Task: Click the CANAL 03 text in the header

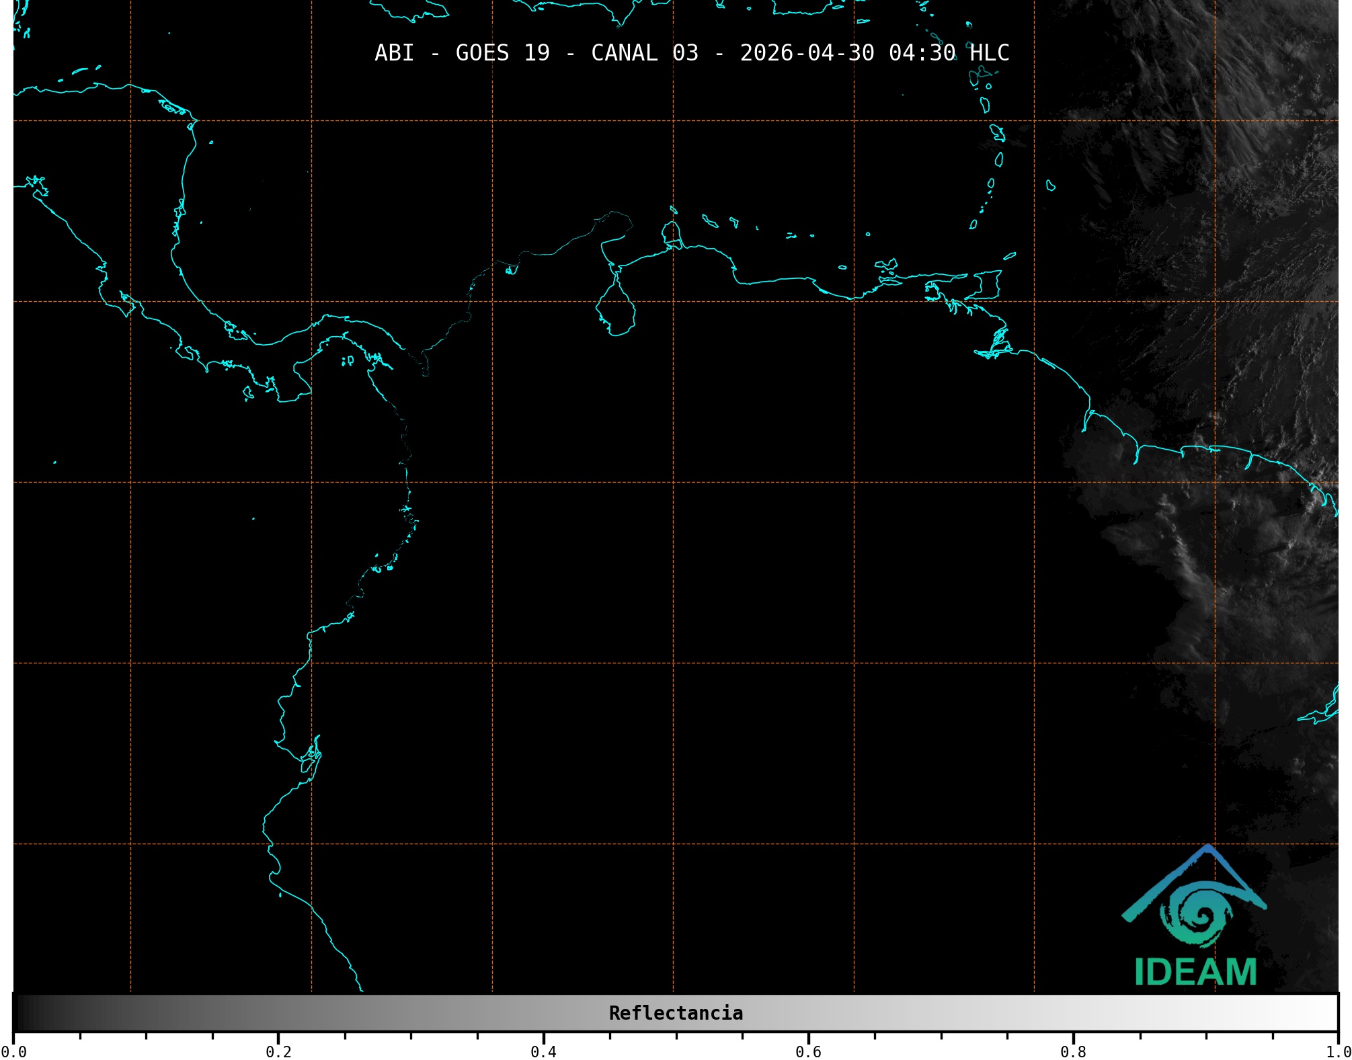Action: [x=644, y=53]
